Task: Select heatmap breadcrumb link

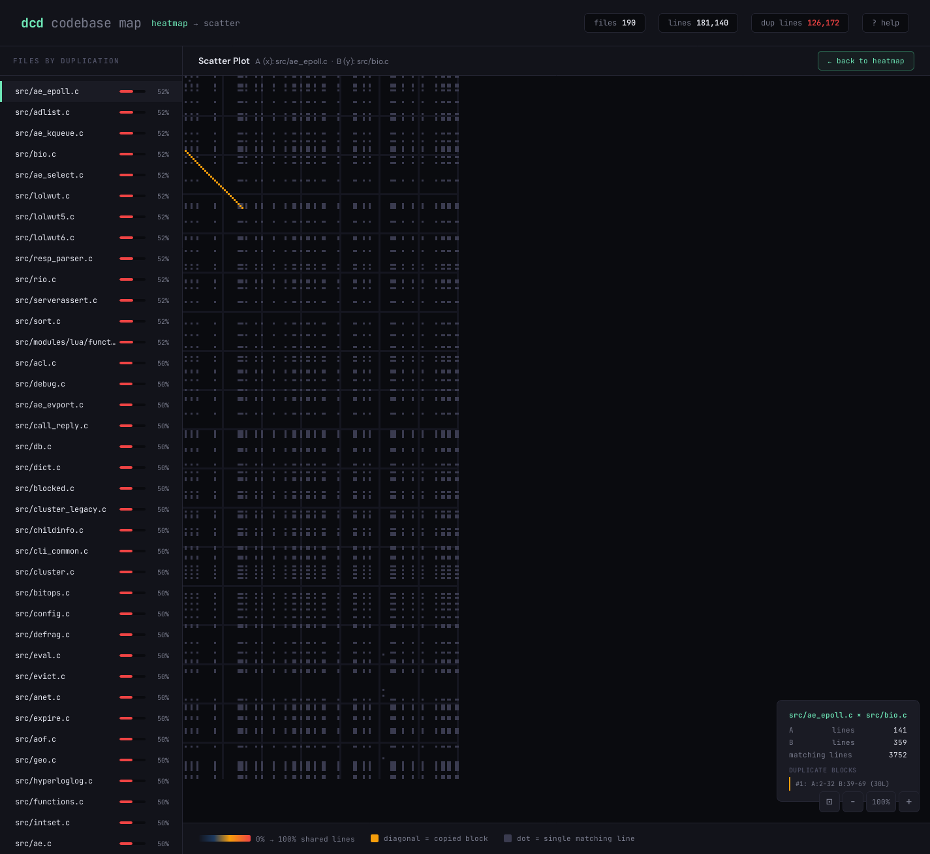Action: pos(170,24)
